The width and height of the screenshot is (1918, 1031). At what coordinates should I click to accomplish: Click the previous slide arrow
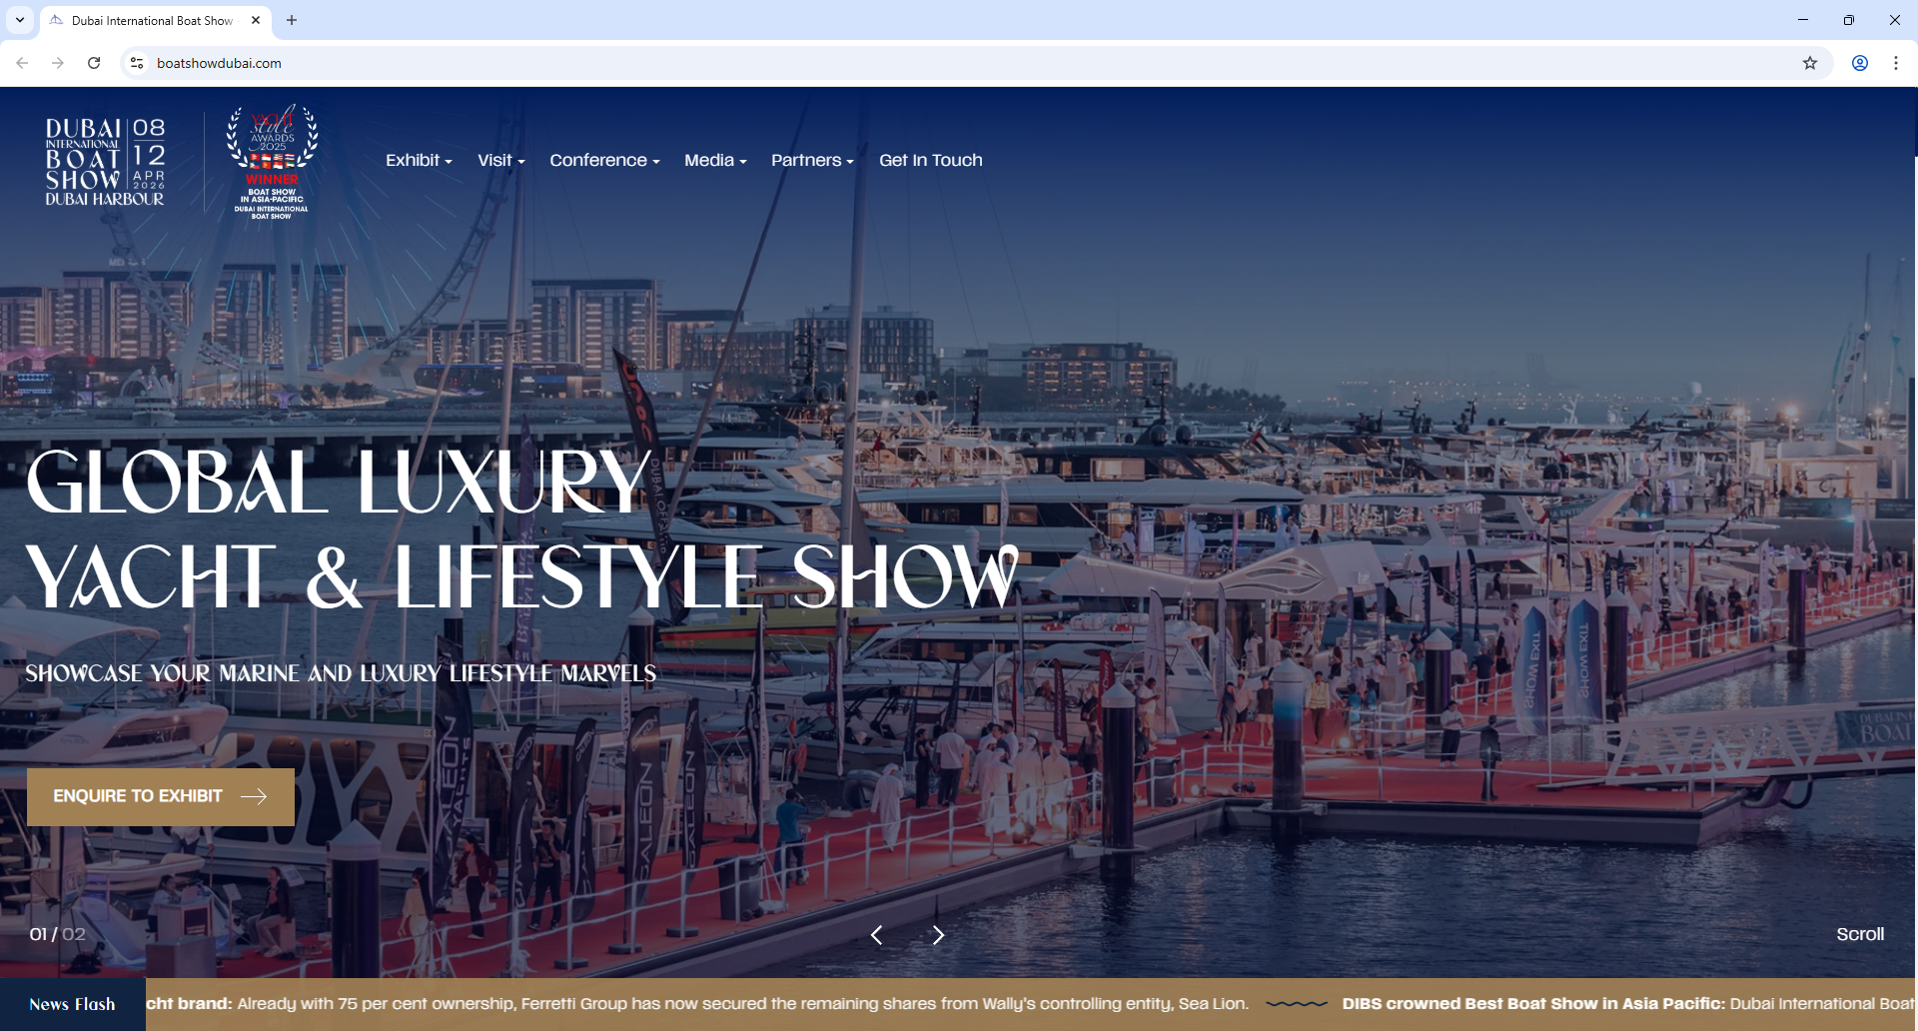pyautogui.click(x=877, y=934)
